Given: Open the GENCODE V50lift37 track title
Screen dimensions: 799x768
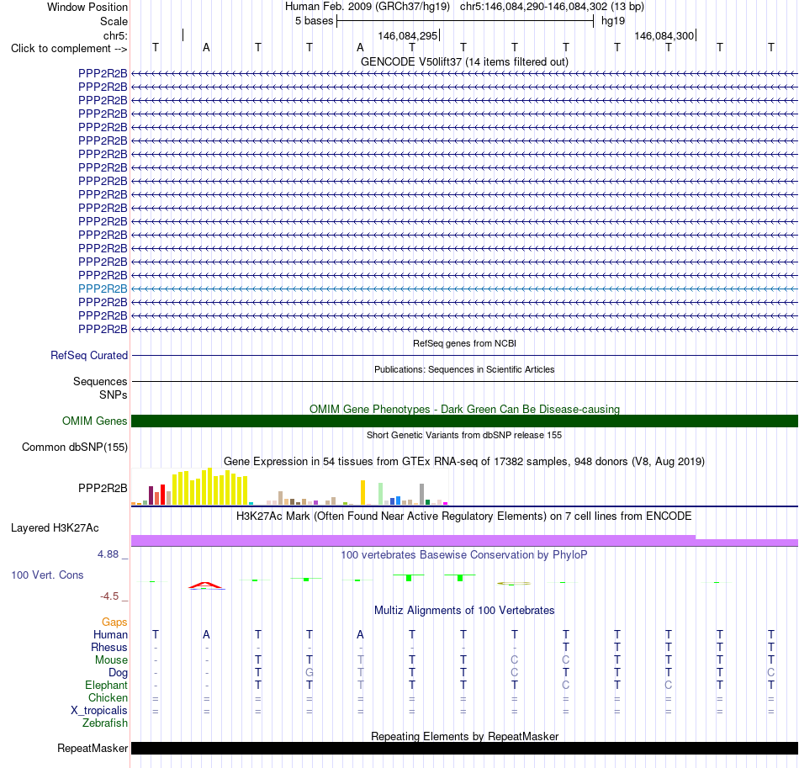Looking at the screenshot, I should pos(464,61).
